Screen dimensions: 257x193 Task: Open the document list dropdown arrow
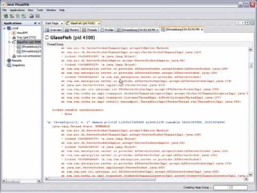pyautogui.click(x=247, y=23)
